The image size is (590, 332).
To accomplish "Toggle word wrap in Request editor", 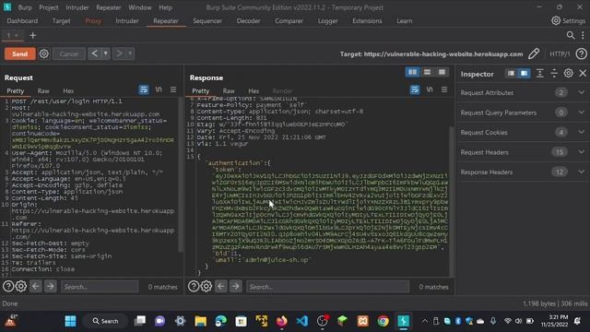I will click(144, 89).
